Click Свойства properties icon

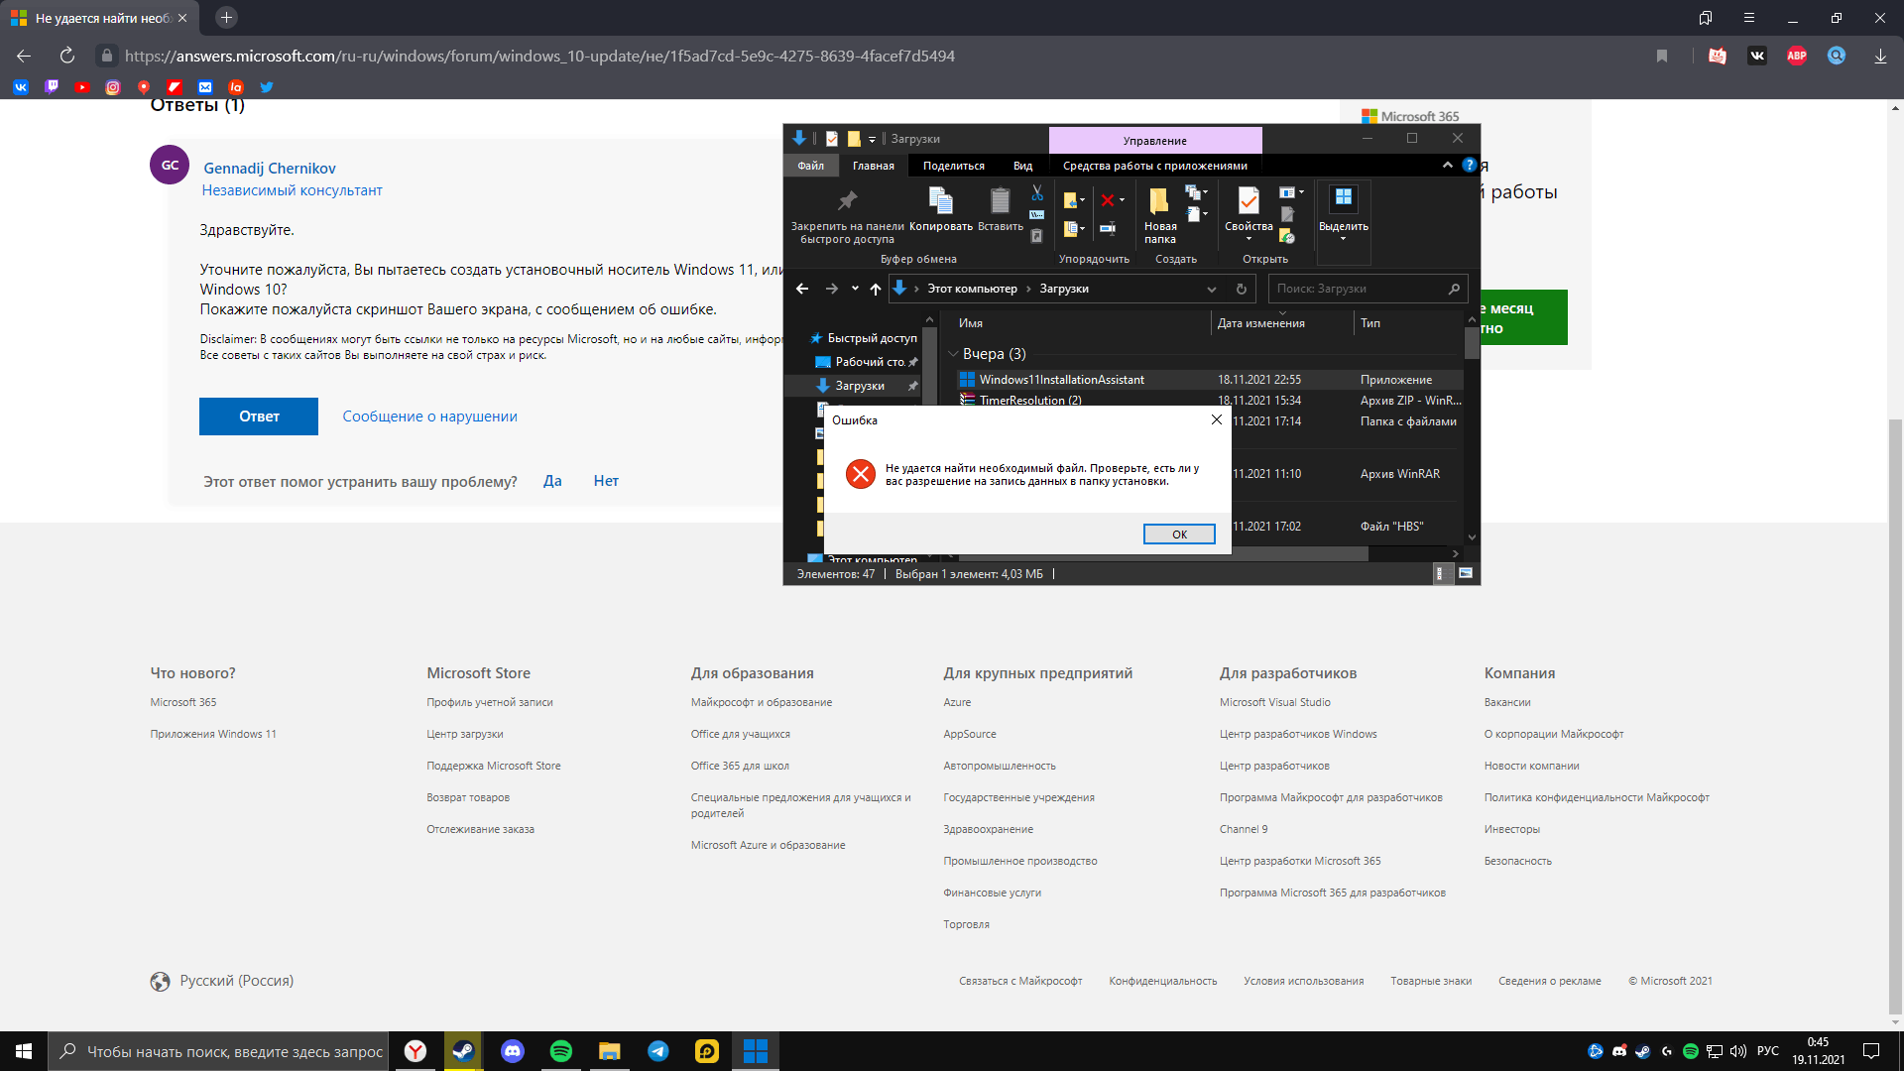coord(1249,200)
